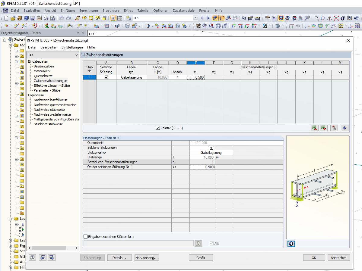
Task: Uncheck Seitliche Stützung for member 1 in table
Action: coord(106,77)
